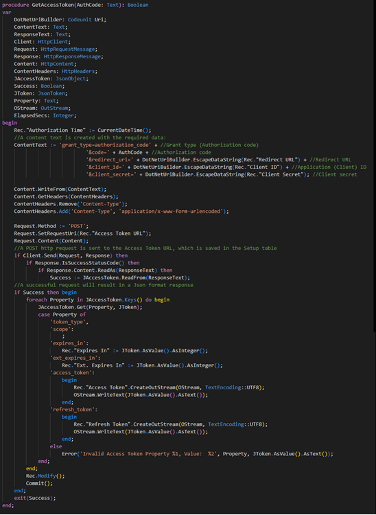Image resolution: width=376 pixels, height=515 pixels.
Task: Click the foreach Property loop line
Action: click(97, 300)
